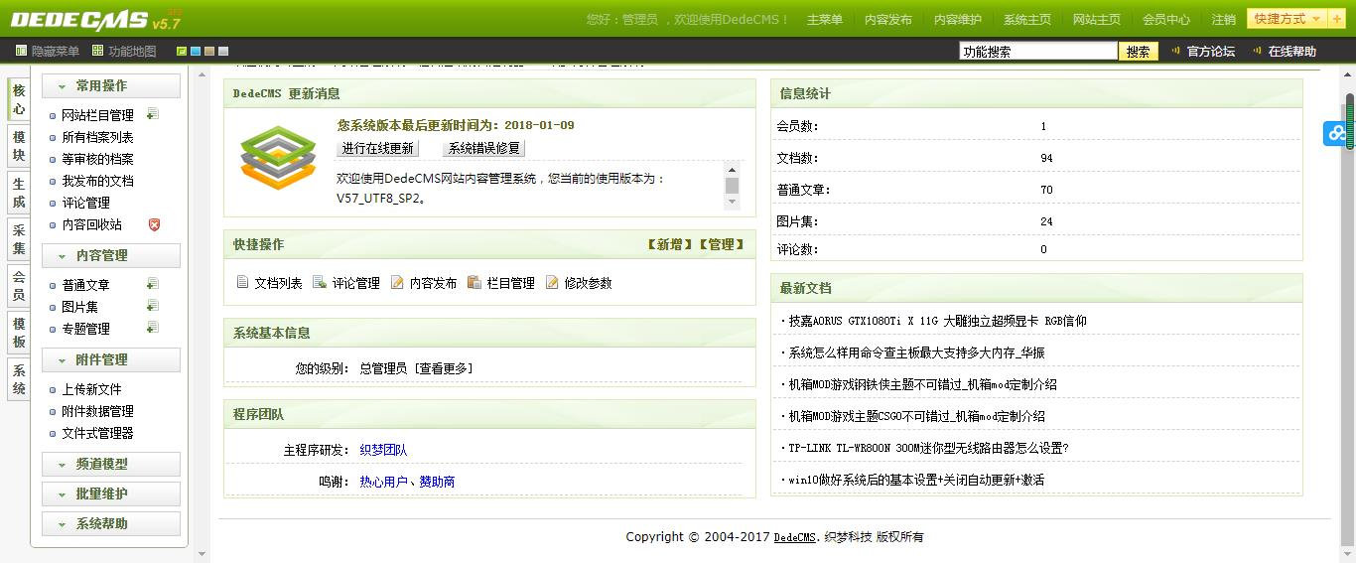Screen dimensions: 1356x563
Task: Click the 内容发布 shortcut pencil icon
Action: tap(397, 282)
